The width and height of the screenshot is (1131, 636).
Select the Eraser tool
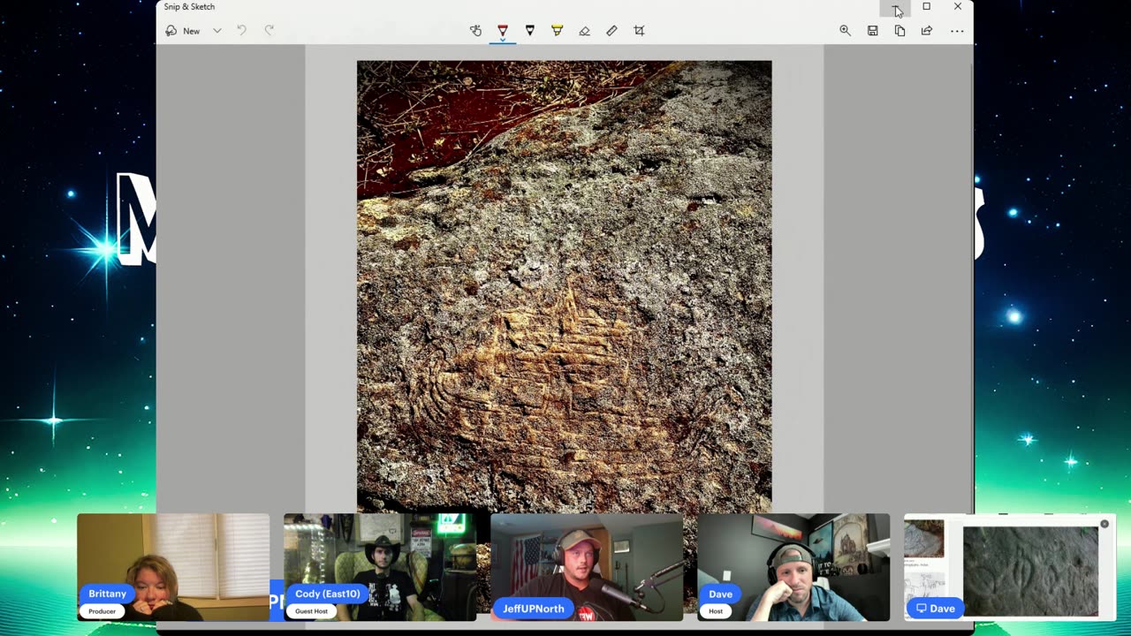point(584,31)
